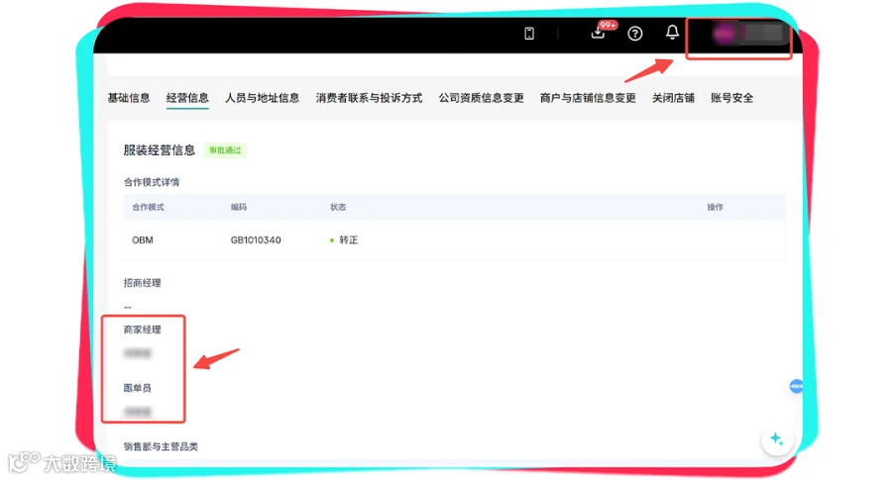The width and height of the screenshot is (892, 480).
Task: Switch to the 基础信息 tab
Action: click(129, 98)
